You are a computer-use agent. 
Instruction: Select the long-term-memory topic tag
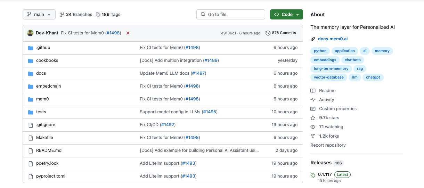click(331, 69)
